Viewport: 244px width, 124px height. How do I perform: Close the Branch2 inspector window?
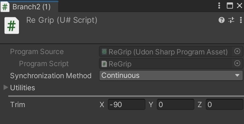(239, 6)
